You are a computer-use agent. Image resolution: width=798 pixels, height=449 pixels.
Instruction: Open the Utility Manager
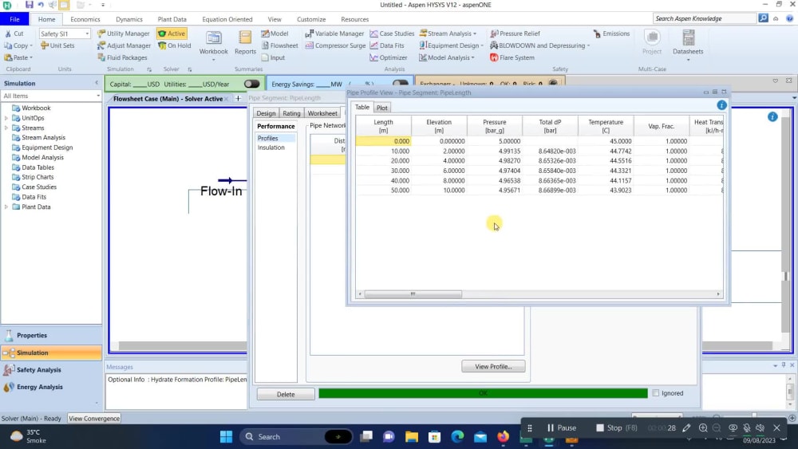[x=123, y=33]
